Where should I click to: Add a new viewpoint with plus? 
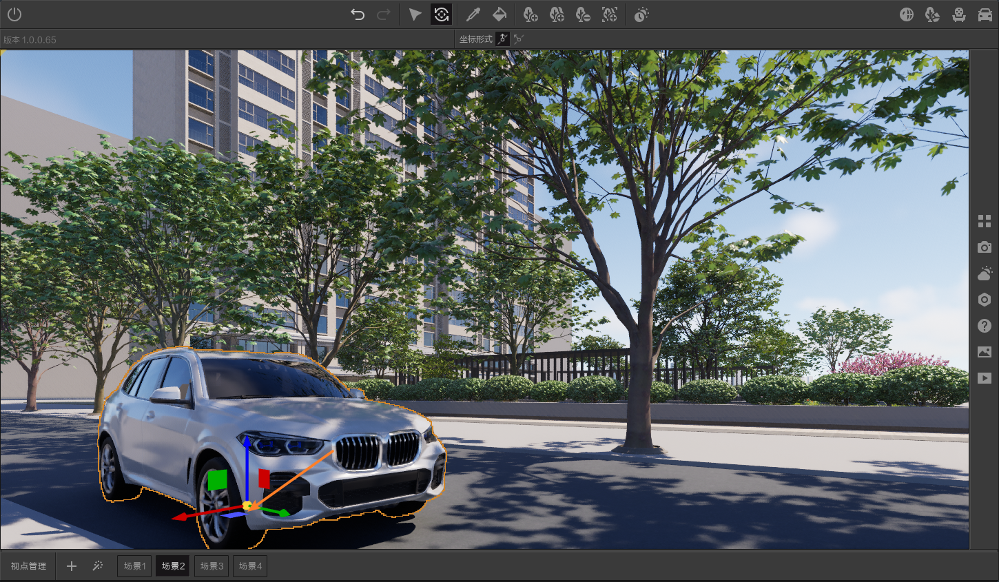(x=72, y=566)
